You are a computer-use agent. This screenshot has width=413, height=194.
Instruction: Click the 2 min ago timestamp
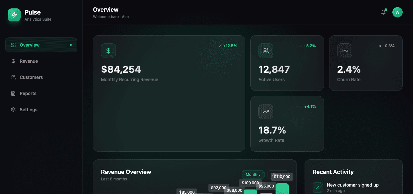336,191
